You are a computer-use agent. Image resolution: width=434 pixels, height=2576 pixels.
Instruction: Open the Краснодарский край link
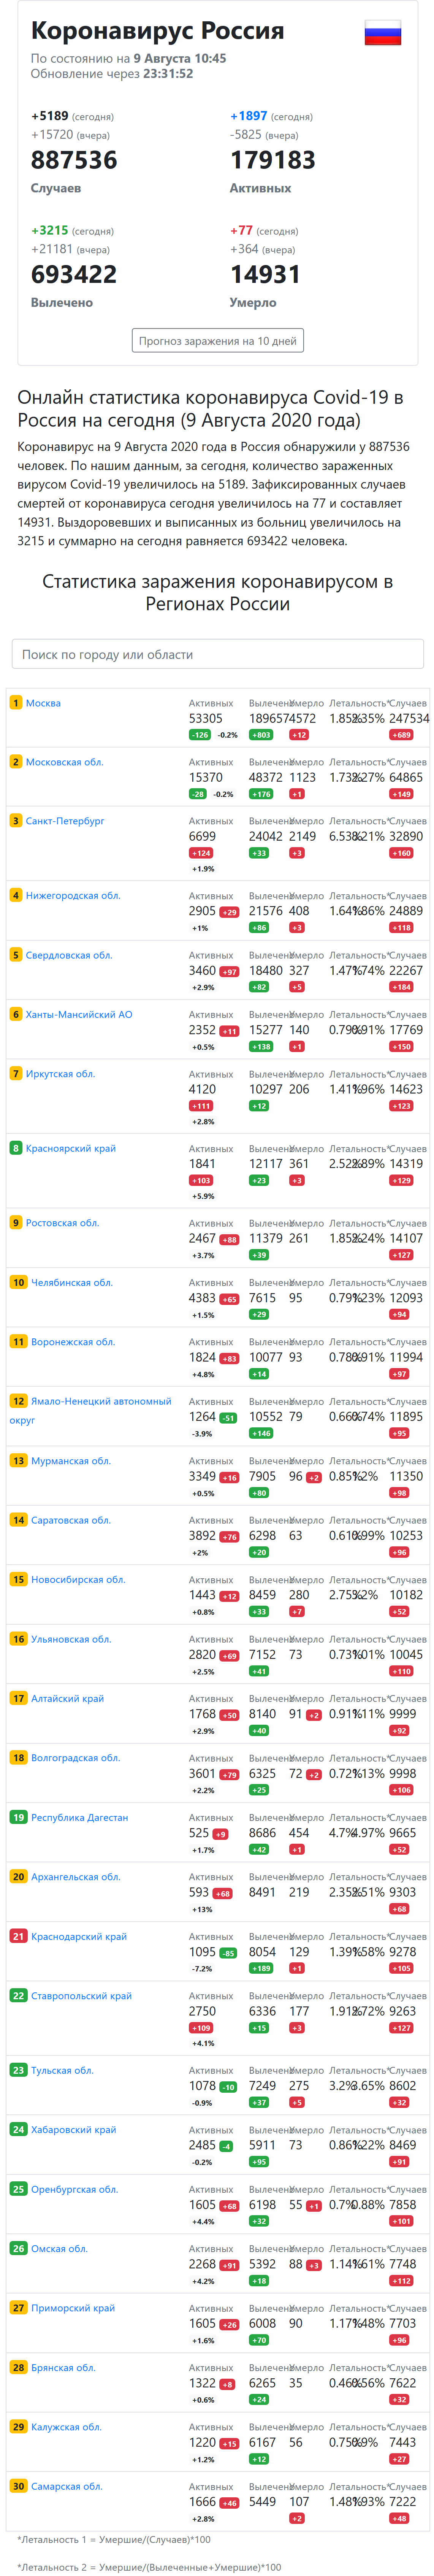click(x=79, y=1937)
